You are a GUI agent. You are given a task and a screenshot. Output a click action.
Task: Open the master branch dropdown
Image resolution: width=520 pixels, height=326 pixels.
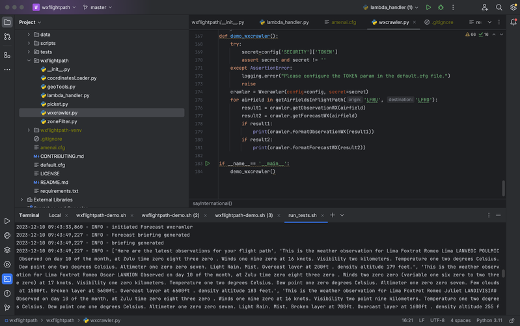98,7
